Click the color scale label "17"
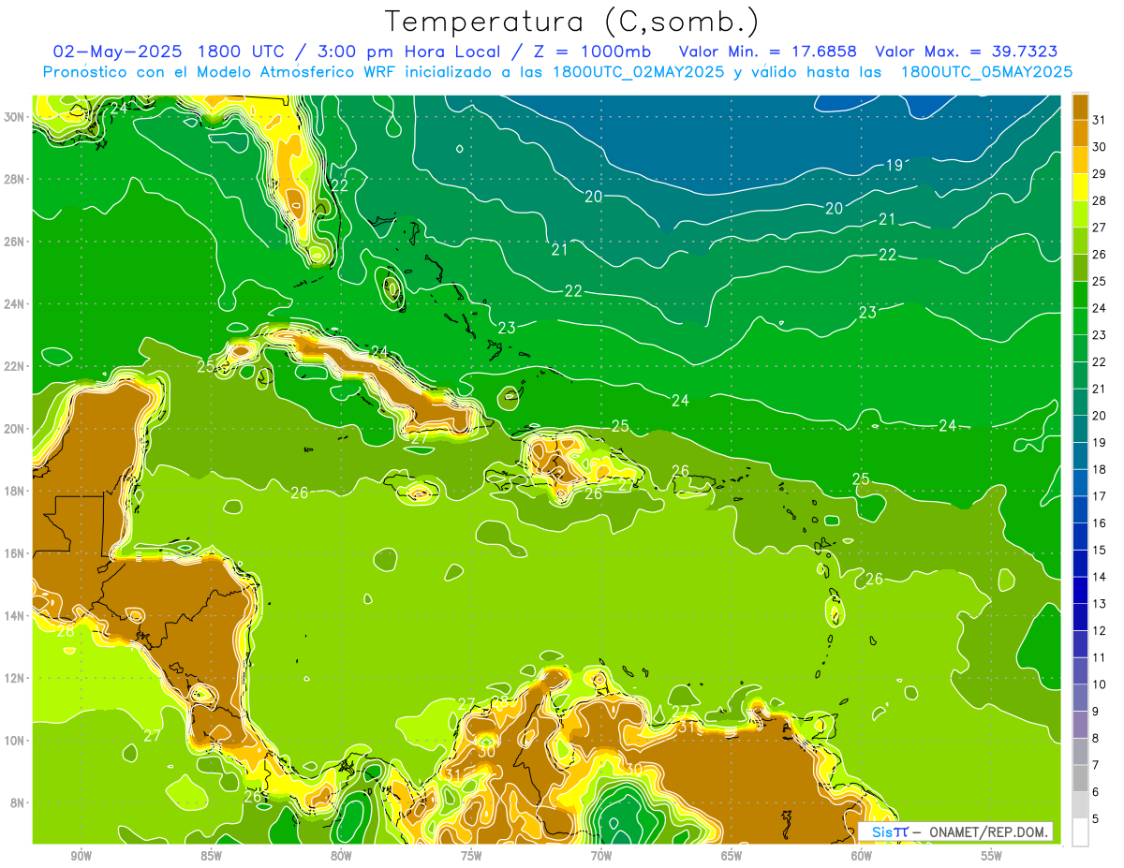 (1100, 496)
